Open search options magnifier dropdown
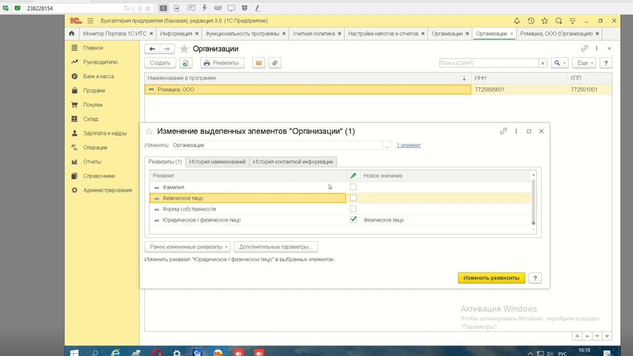This screenshot has height=356, width=633. (559, 63)
